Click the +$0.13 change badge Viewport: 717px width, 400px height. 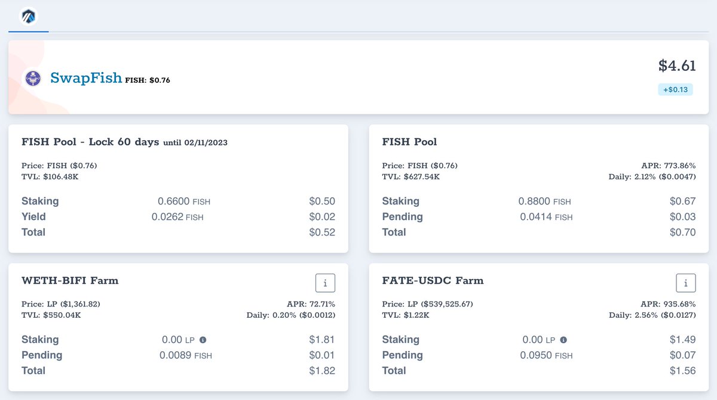[x=676, y=89]
